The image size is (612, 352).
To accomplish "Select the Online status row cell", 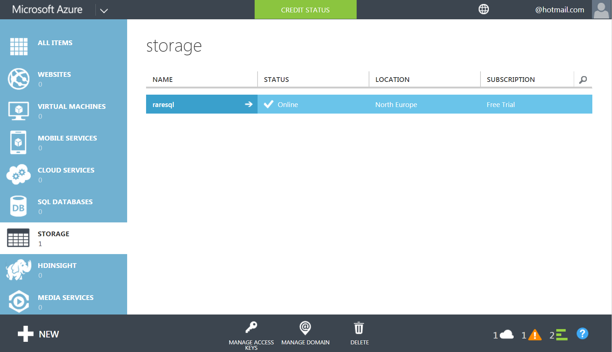I will tap(287, 105).
